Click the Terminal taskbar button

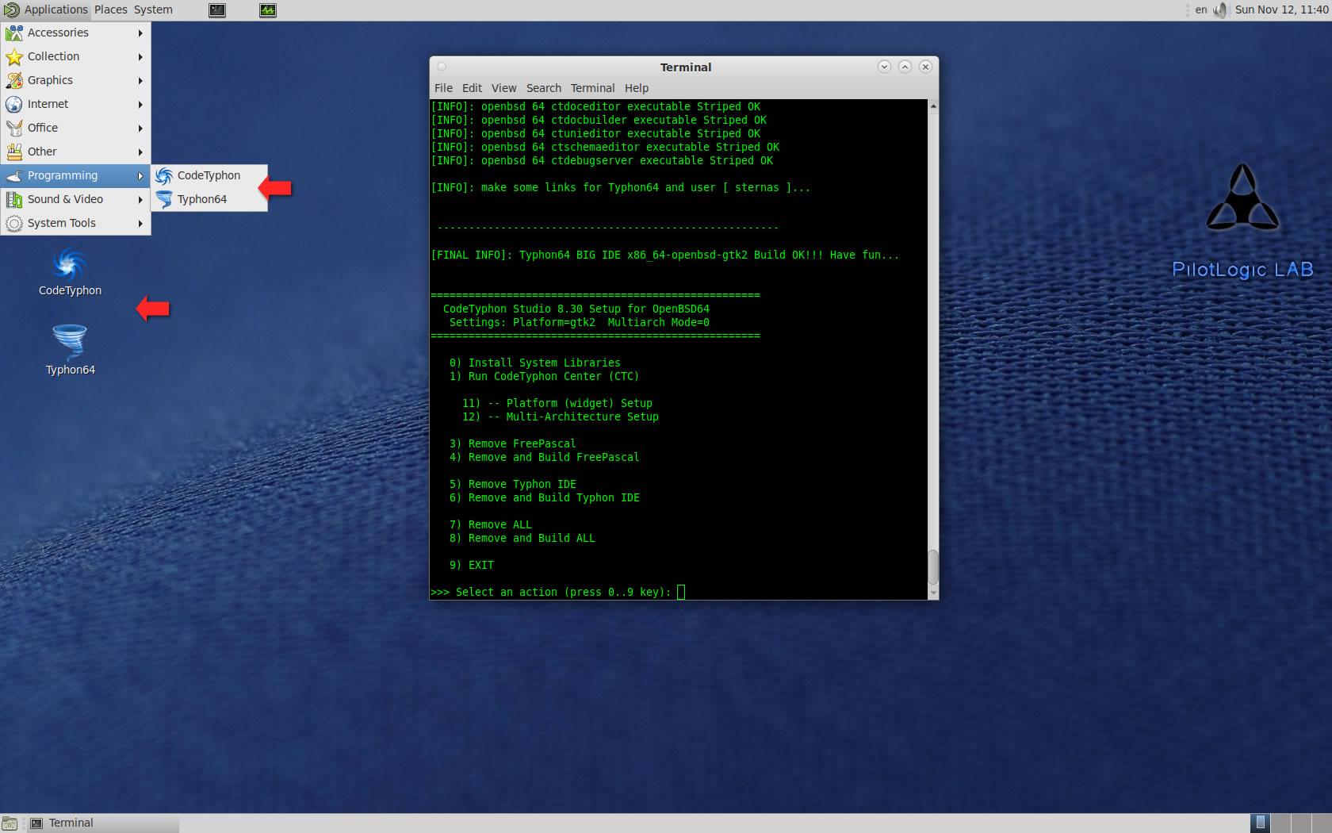pos(103,823)
